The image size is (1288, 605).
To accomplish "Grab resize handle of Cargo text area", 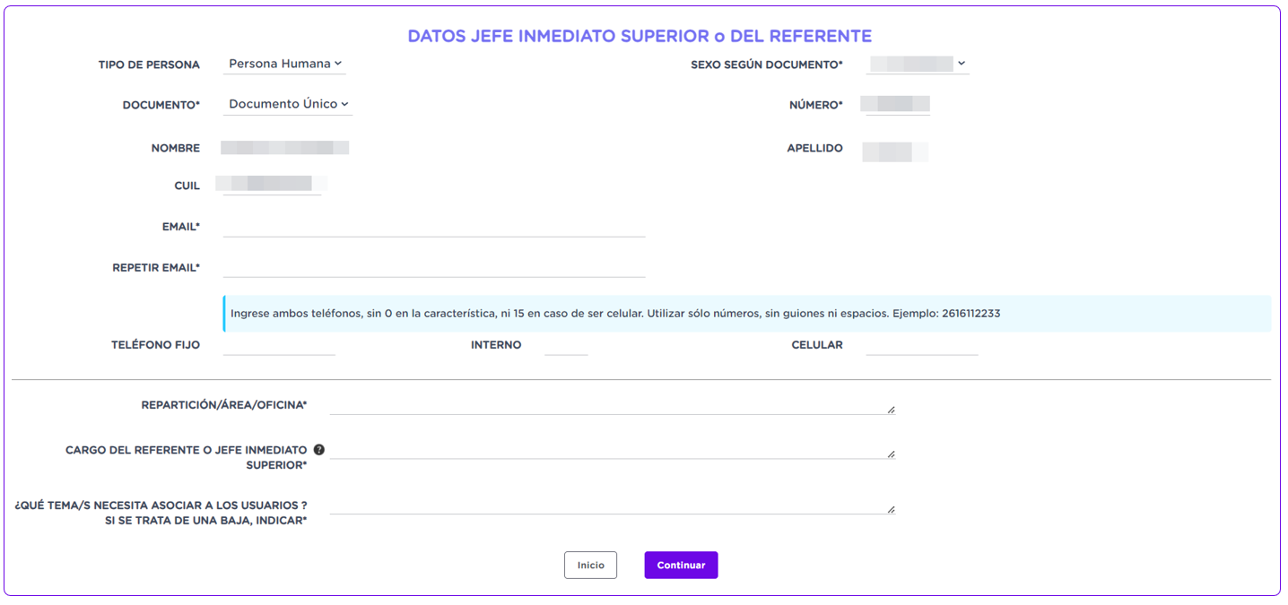I will 891,454.
